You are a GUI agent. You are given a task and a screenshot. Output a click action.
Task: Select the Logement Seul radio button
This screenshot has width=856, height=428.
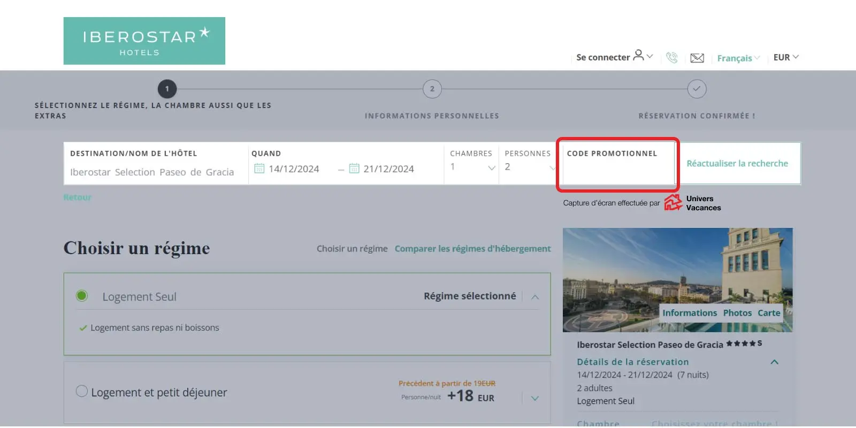(x=82, y=296)
